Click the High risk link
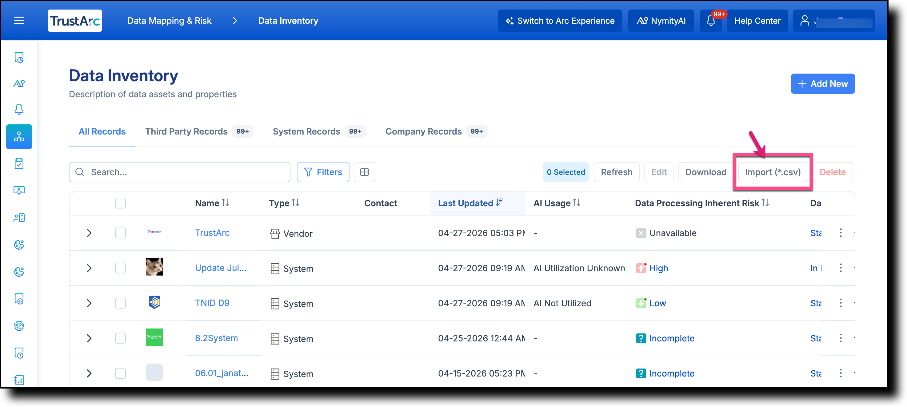This screenshot has height=407, width=907. (x=658, y=268)
